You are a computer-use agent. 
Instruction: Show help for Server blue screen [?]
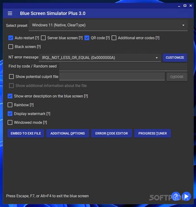coord(81,38)
